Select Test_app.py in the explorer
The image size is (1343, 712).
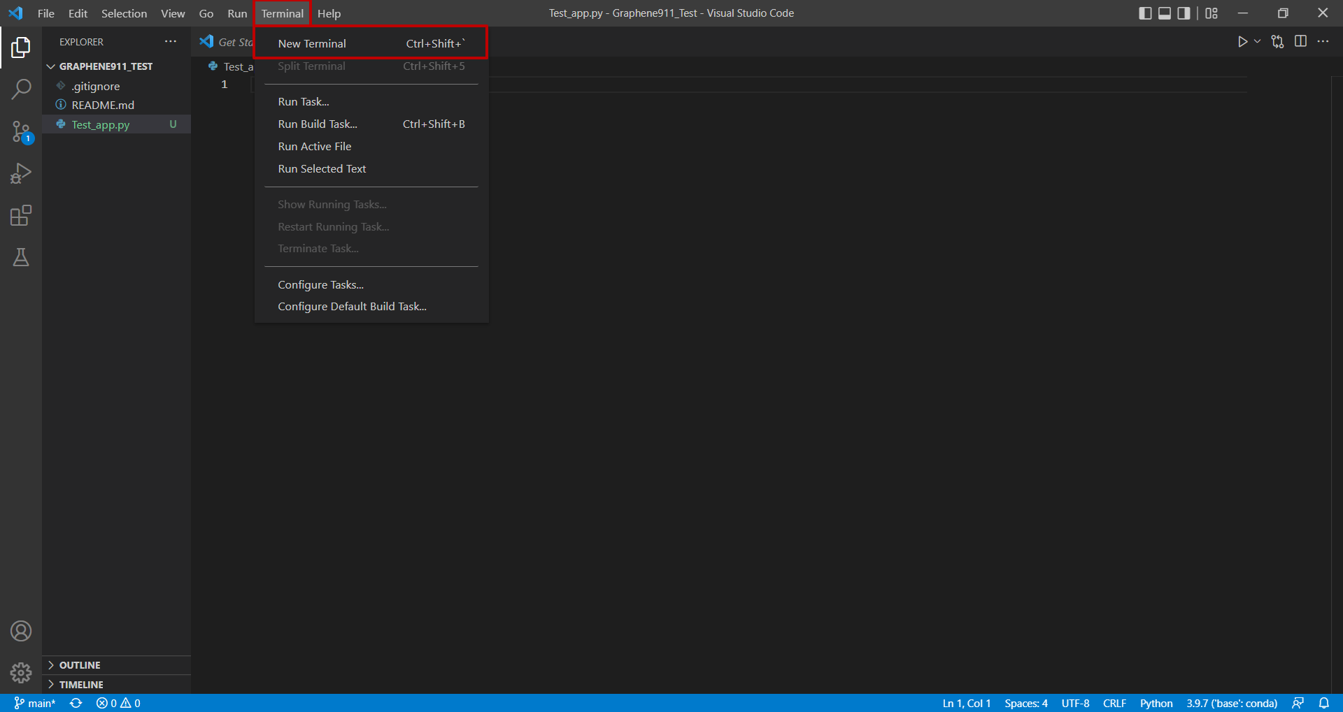coord(116,124)
